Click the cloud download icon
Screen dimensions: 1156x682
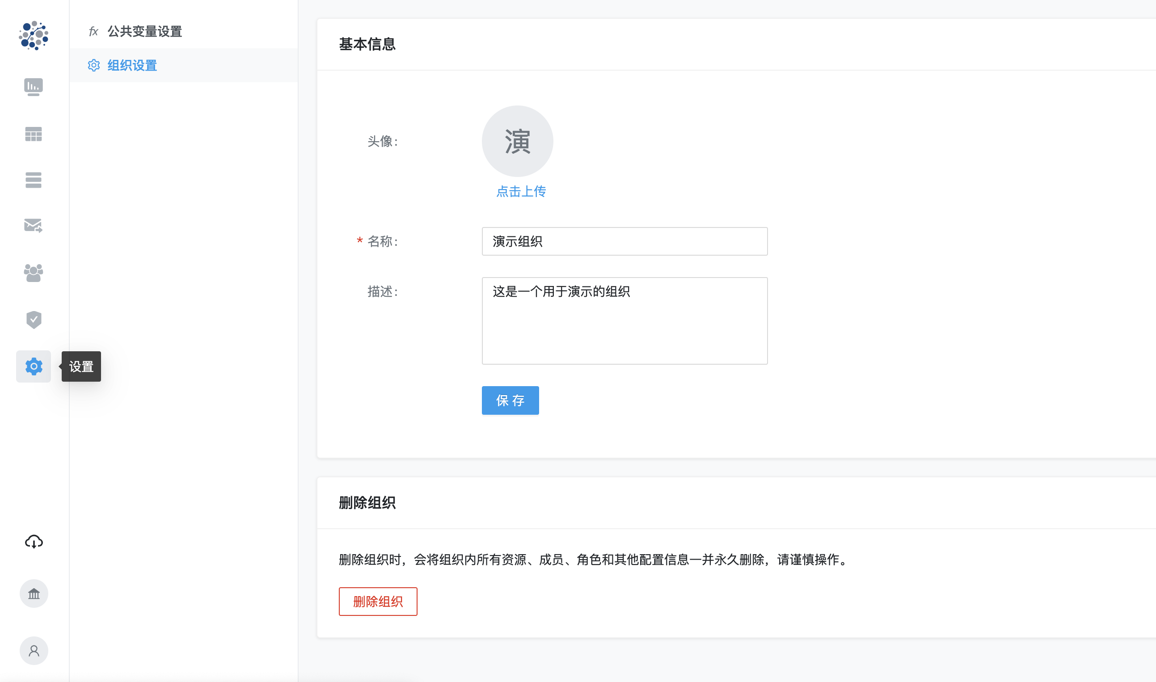tap(34, 542)
